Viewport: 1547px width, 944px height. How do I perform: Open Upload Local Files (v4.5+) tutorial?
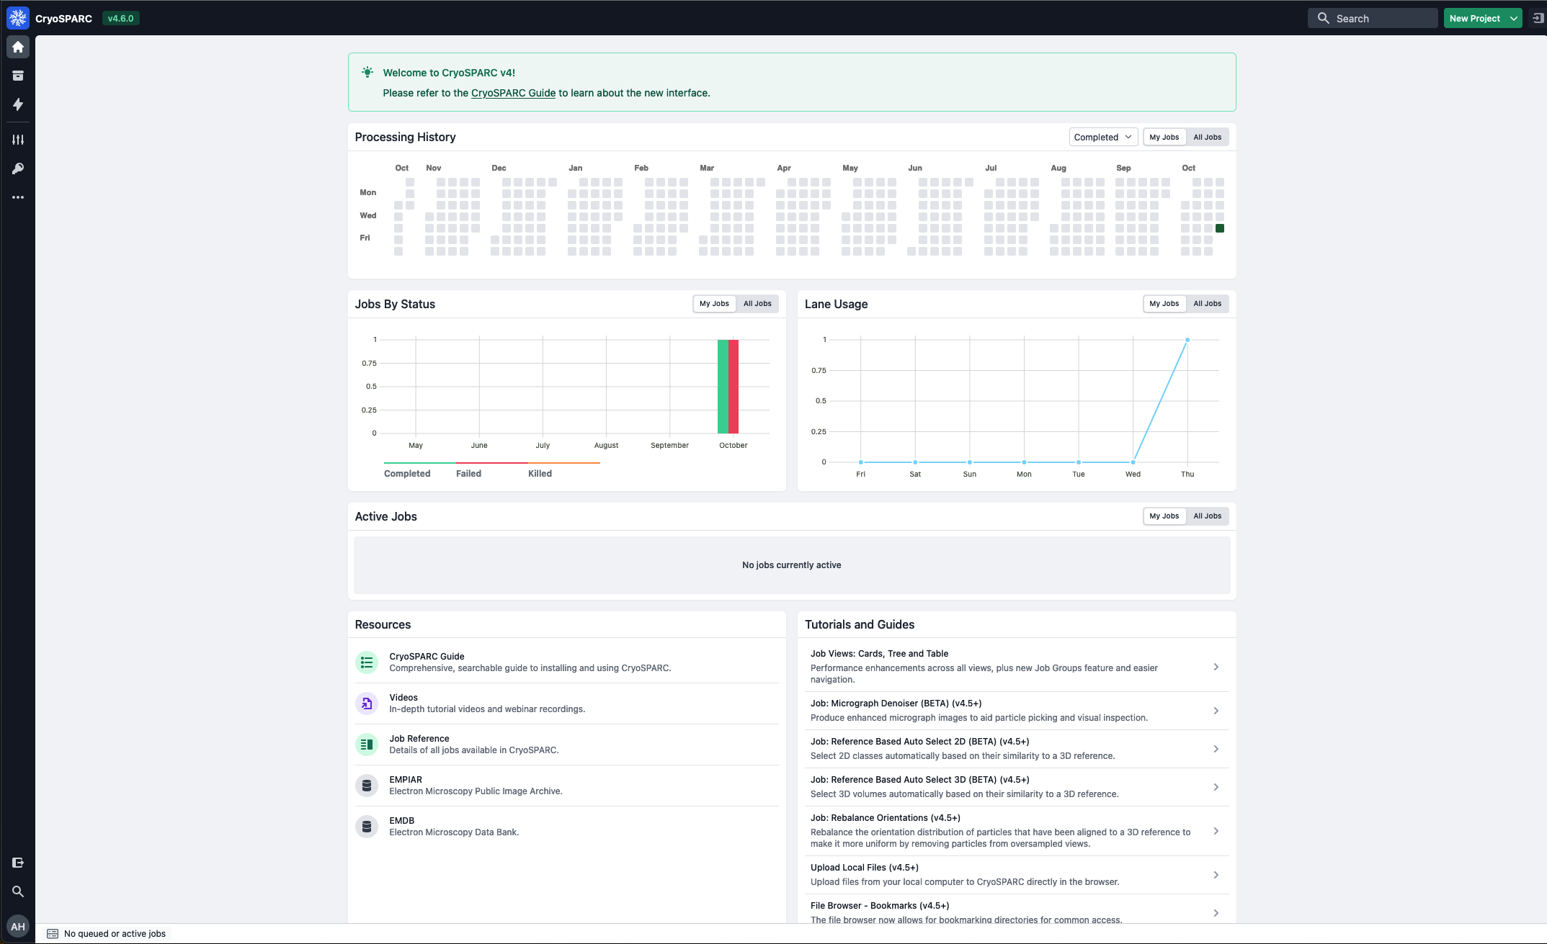[x=865, y=868]
